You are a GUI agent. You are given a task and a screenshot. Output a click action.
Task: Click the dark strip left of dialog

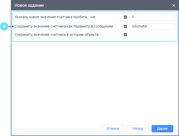5,78
